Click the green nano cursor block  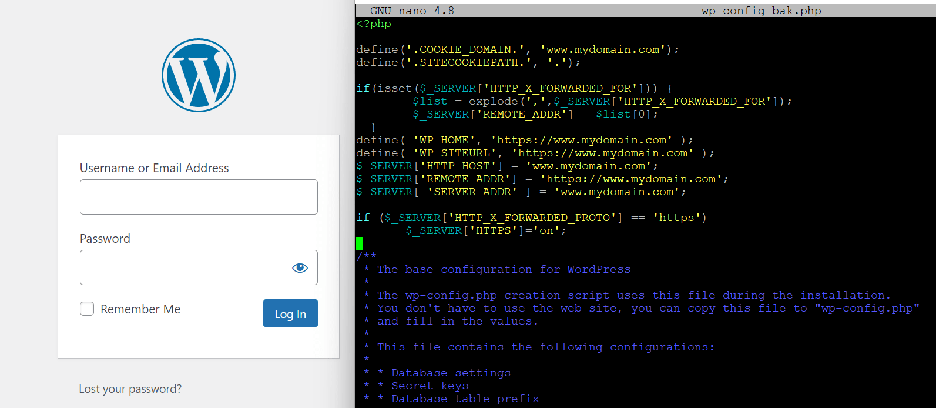tap(360, 243)
